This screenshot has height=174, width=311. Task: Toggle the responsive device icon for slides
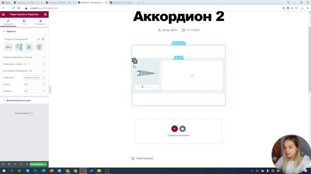pyautogui.click(x=25, y=64)
